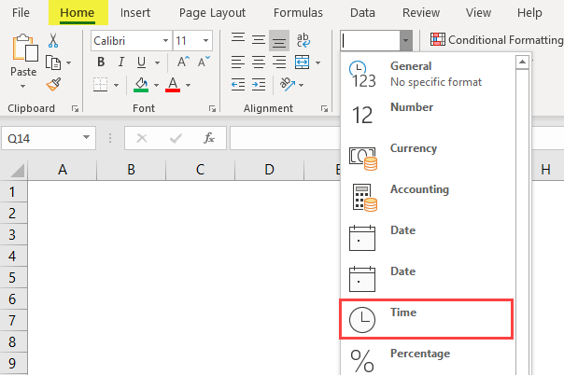Click the Cut scissors icon

point(53,40)
